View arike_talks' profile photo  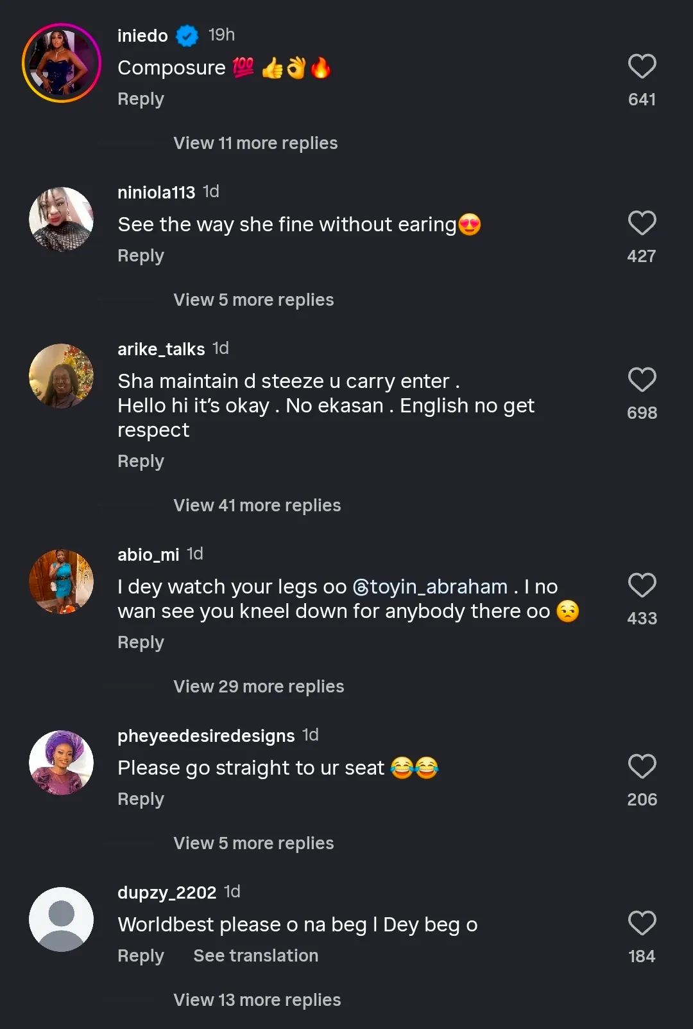[62, 376]
